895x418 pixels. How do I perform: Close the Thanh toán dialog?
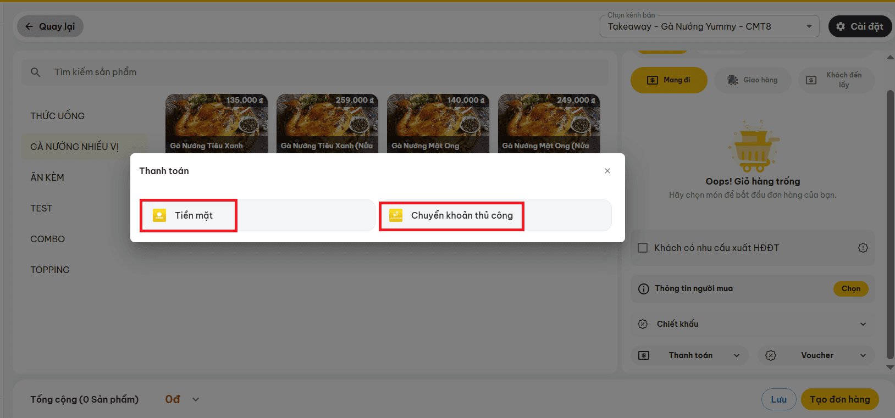pos(607,171)
